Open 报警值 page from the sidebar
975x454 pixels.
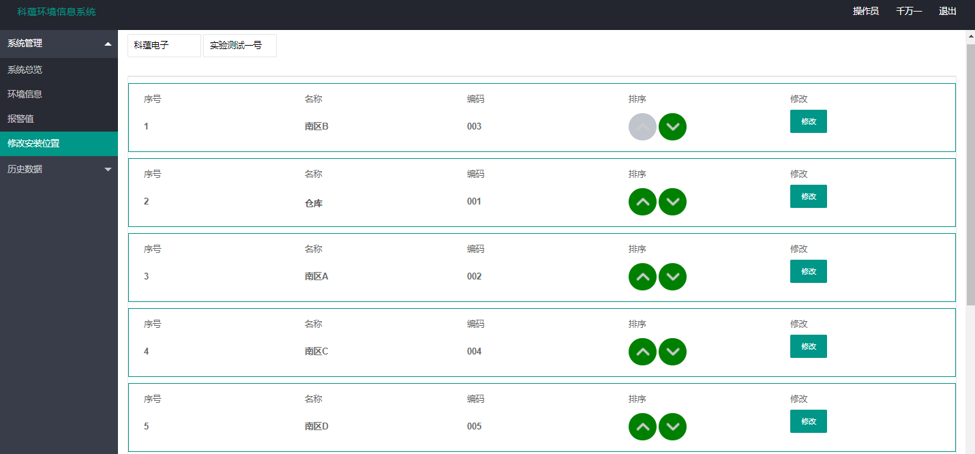[20, 119]
